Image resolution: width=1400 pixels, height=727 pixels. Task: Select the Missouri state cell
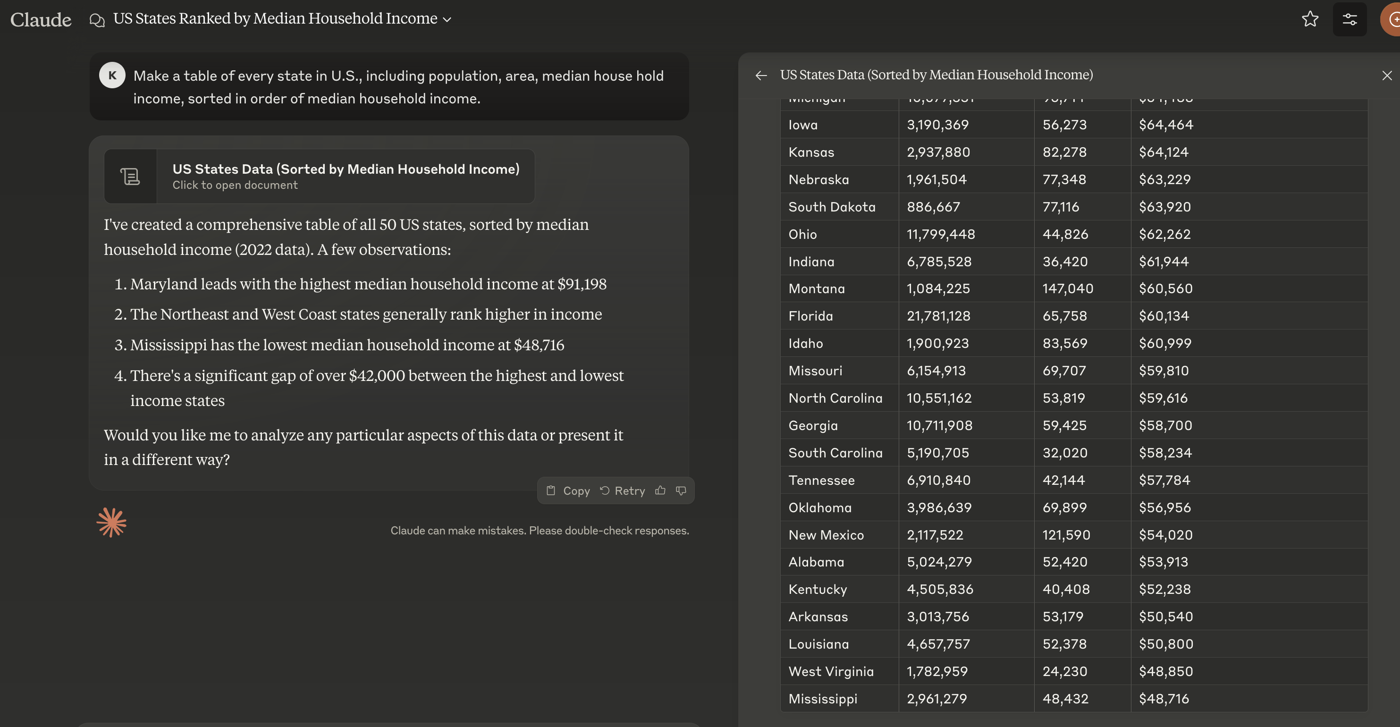click(x=840, y=371)
